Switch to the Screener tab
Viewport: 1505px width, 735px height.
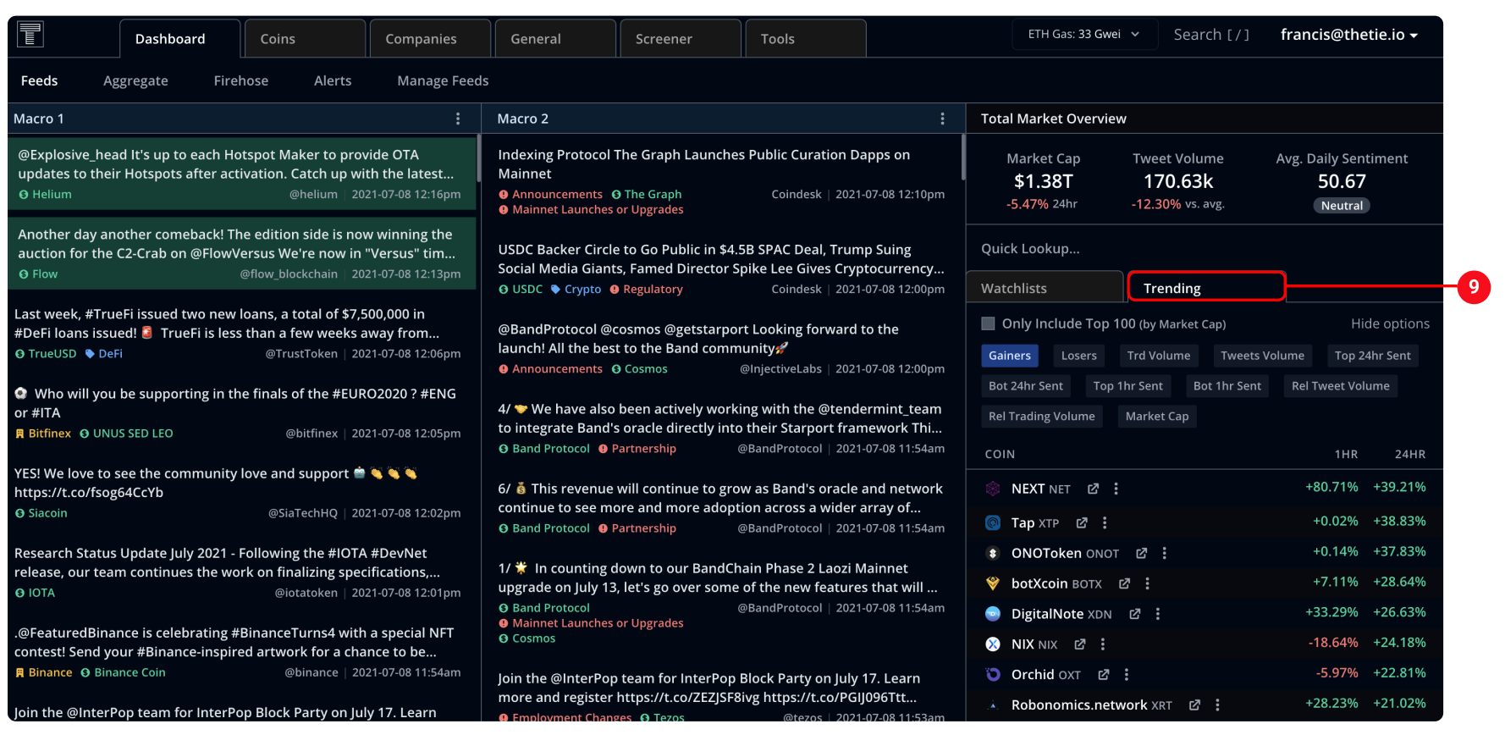pyautogui.click(x=681, y=39)
